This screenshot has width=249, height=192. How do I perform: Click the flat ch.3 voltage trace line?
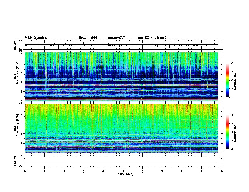pos(121,161)
